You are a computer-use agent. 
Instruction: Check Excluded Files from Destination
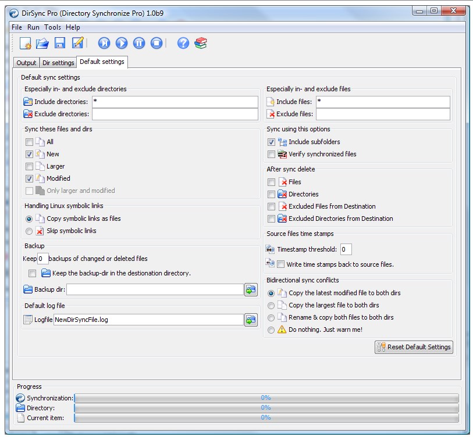[x=271, y=206]
